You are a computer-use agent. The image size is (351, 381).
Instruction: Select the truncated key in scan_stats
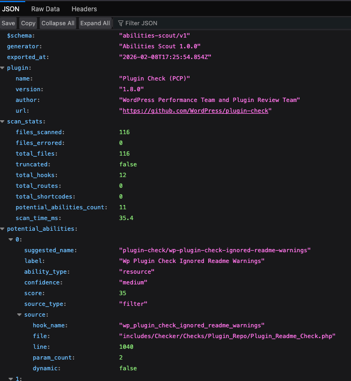click(x=32, y=164)
